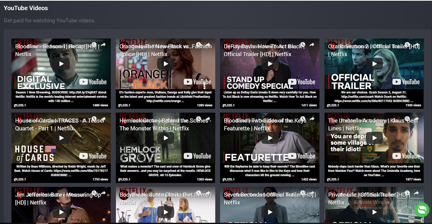The image size is (432, 224).
Task: Open 'Hemlock Grove | Behind the Scenes' title link
Action: tap(166, 124)
